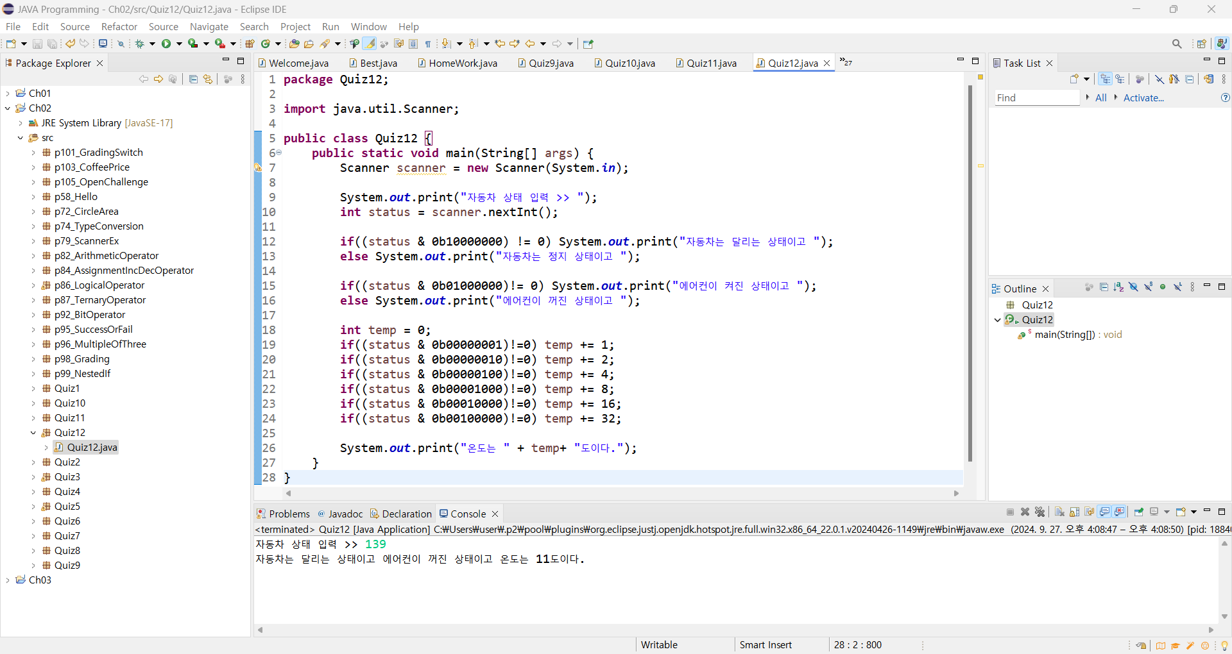Toggle Block Selection Mode in toolbar
The height and width of the screenshot is (654, 1232).
click(413, 44)
